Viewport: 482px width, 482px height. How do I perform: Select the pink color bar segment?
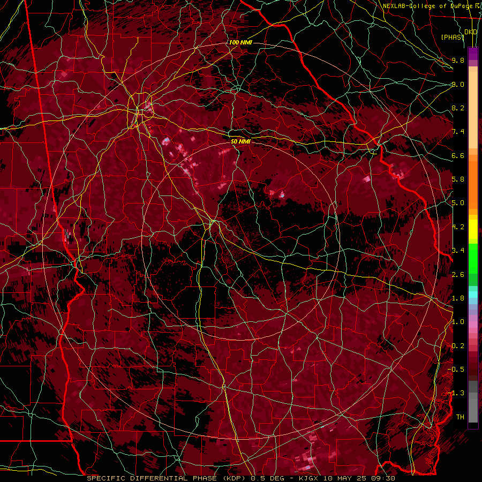click(473, 325)
